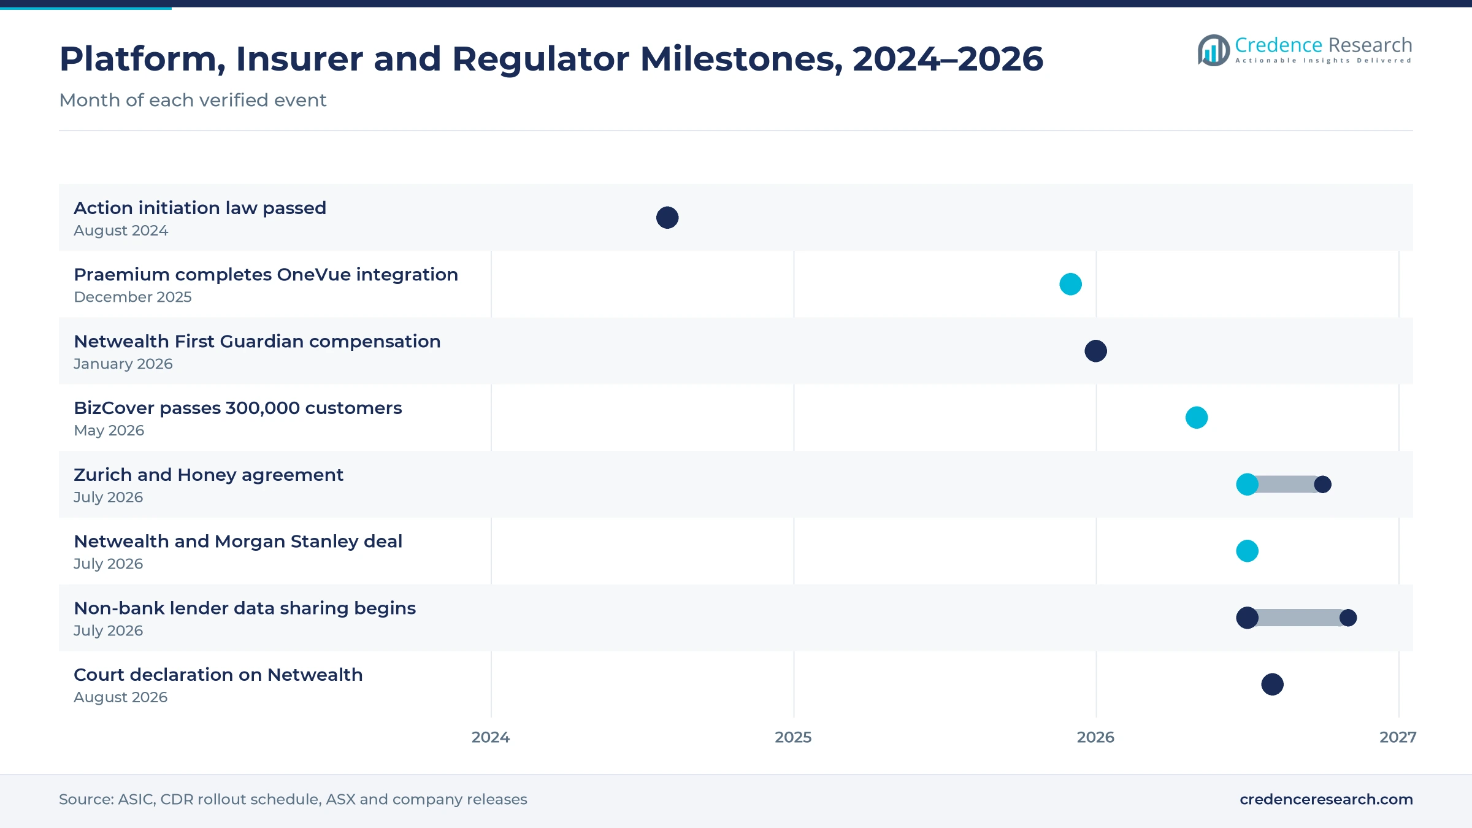Click the 2025 axis label

coord(793,737)
